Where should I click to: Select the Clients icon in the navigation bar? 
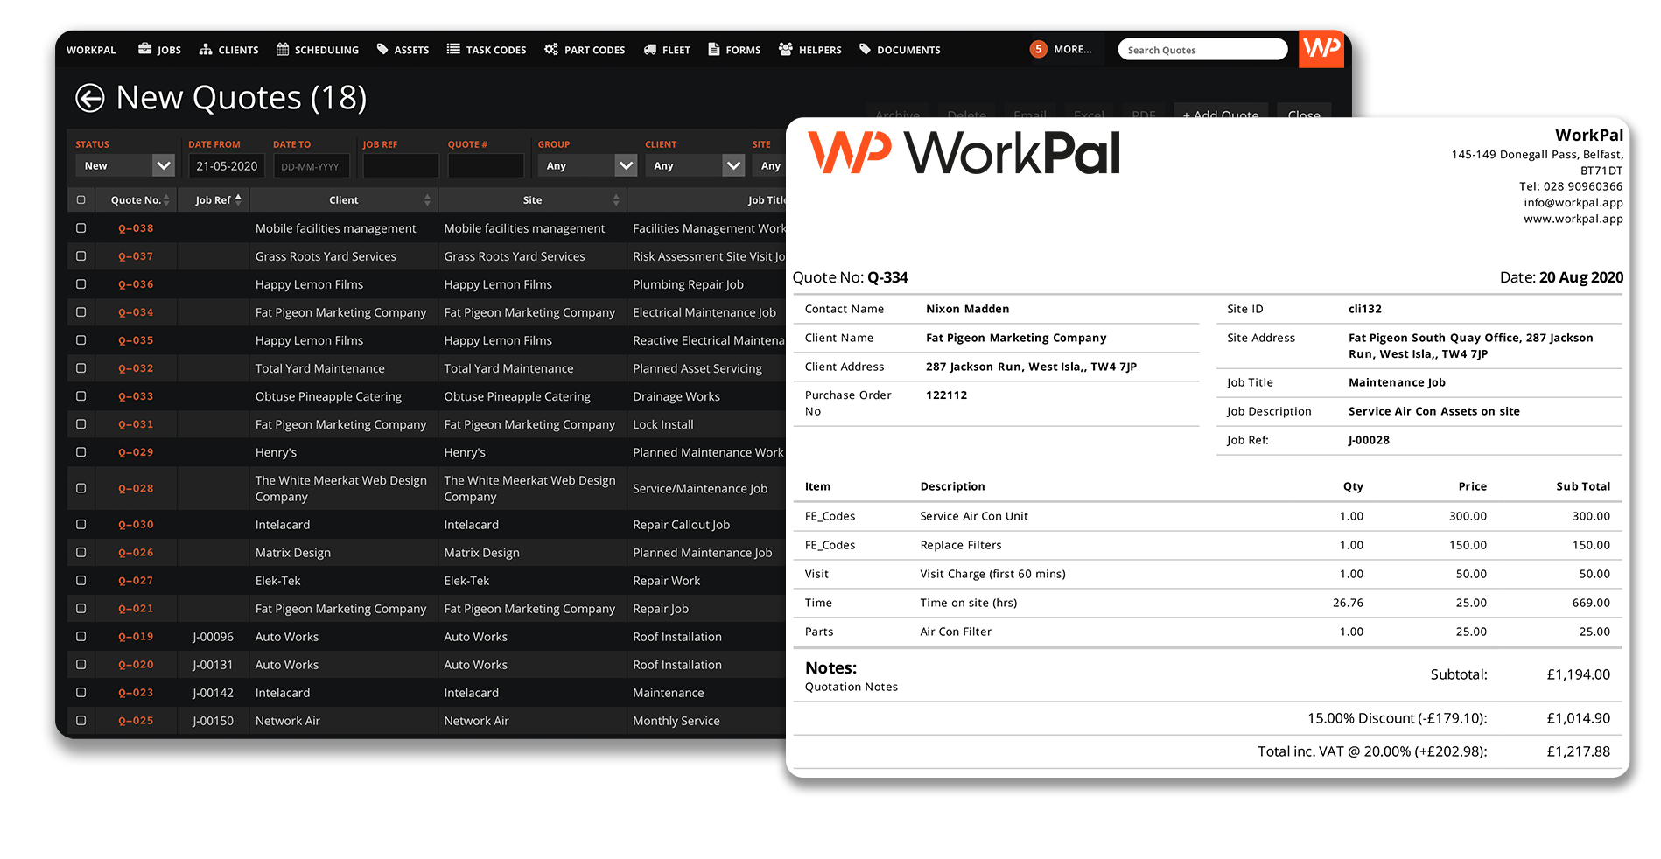click(x=204, y=49)
